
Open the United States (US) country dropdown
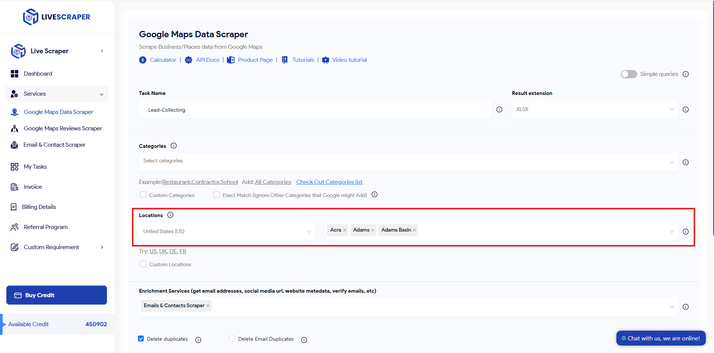coord(227,231)
